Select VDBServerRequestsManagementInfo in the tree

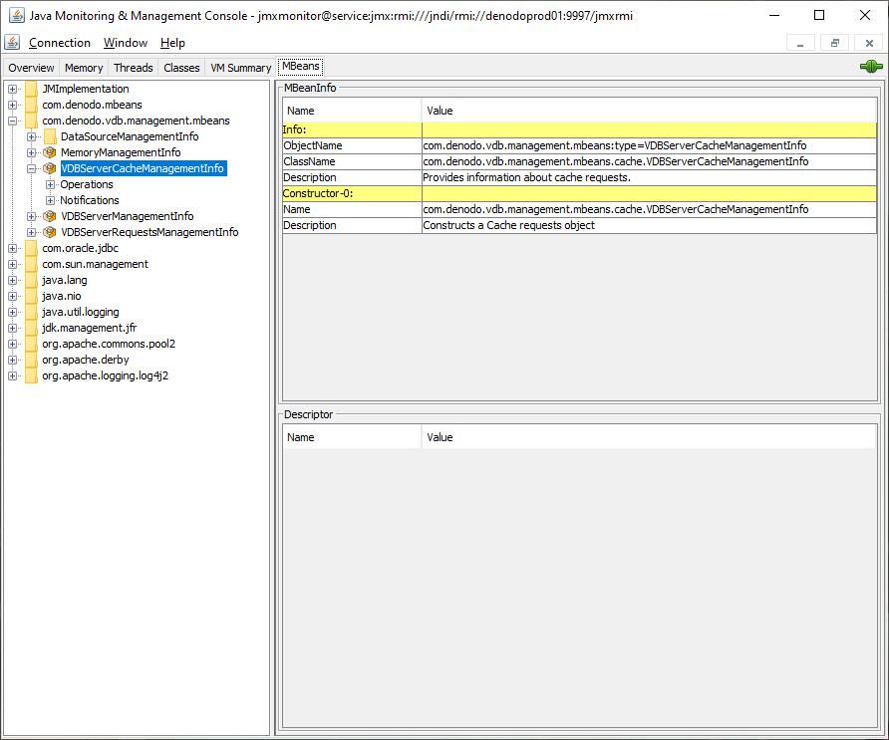[x=149, y=232]
